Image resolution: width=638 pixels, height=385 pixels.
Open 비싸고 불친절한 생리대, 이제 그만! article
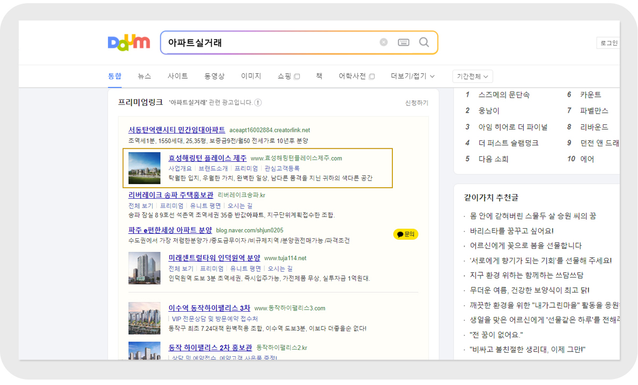tap(527, 350)
